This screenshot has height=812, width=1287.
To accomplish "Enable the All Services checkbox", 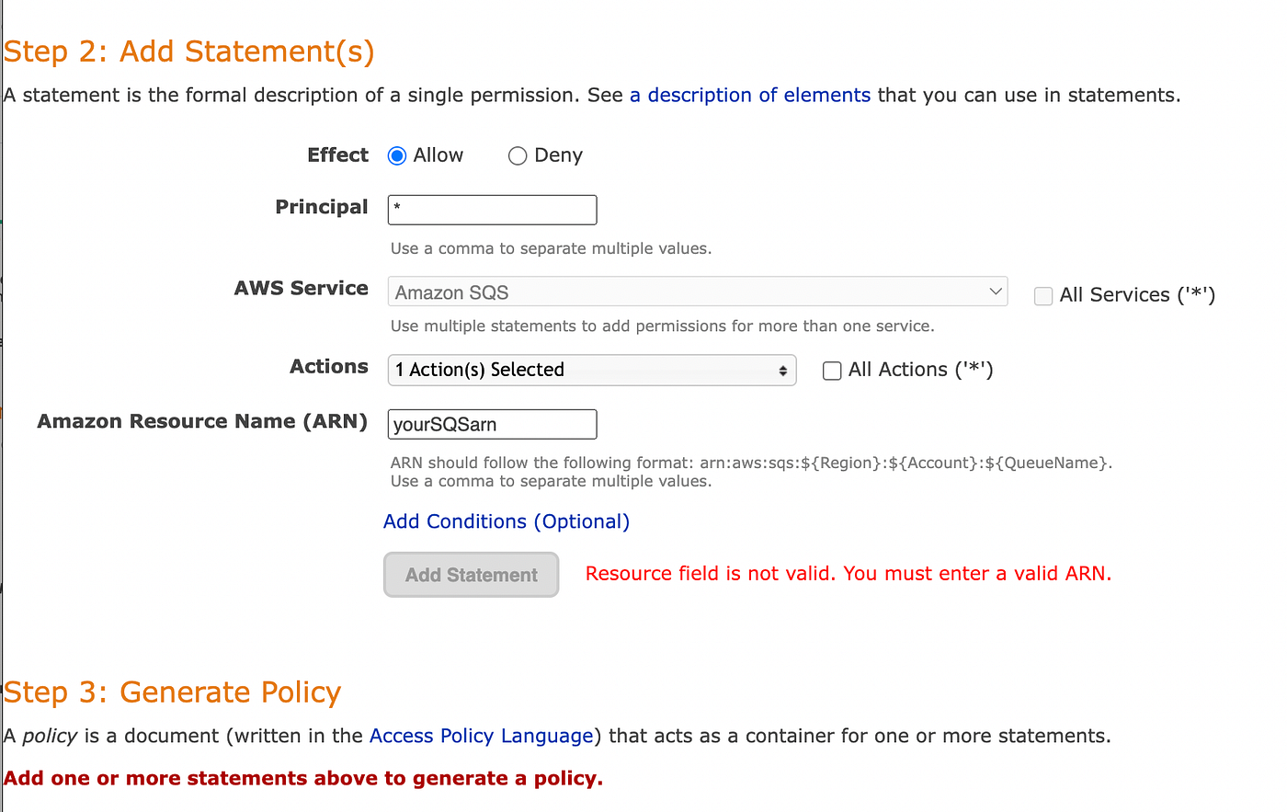I will tap(1043, 296).
